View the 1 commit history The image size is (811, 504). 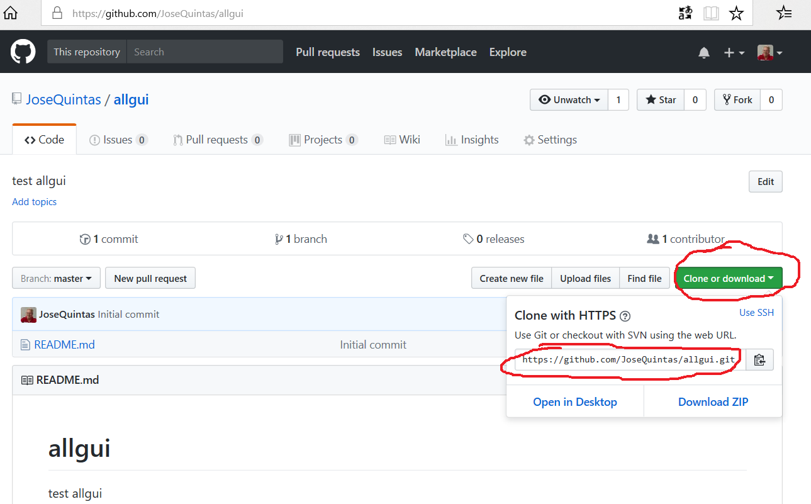coord(109,239)
